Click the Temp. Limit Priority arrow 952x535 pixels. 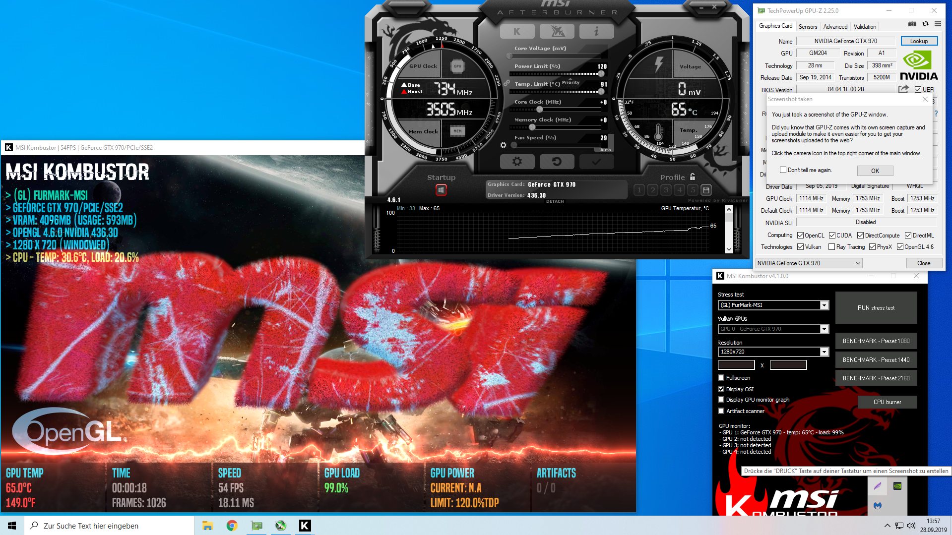(x=571, y=79)
